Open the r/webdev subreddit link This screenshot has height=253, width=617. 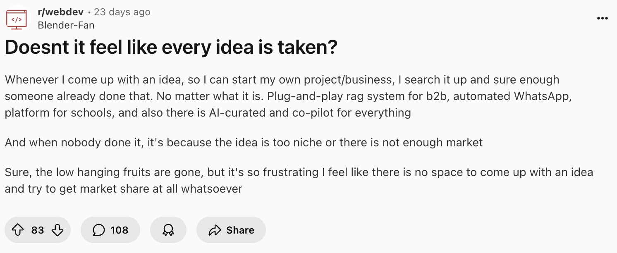tap(60, 12)
